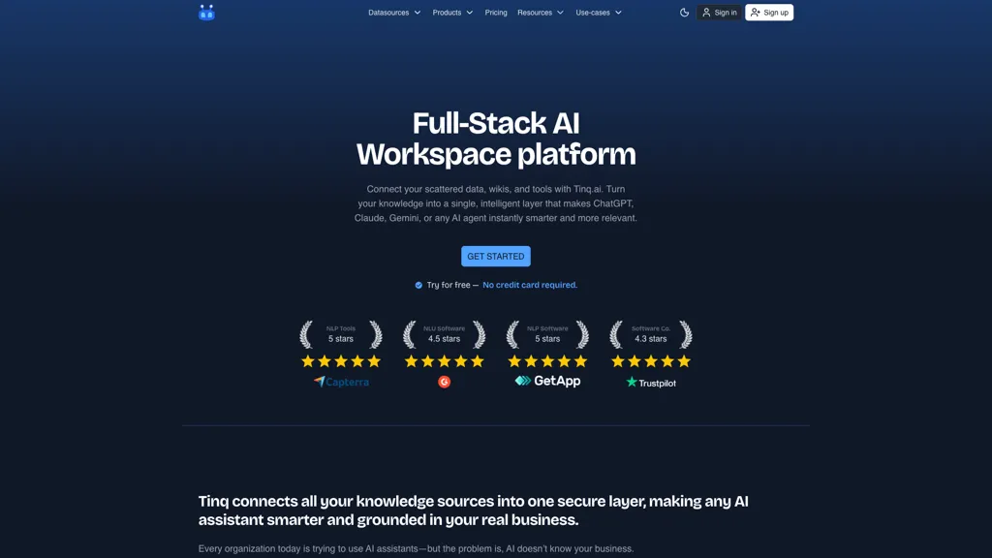The image size is (992, 558).
Task: Click the GetApp logo
Action: pos(547,381)
